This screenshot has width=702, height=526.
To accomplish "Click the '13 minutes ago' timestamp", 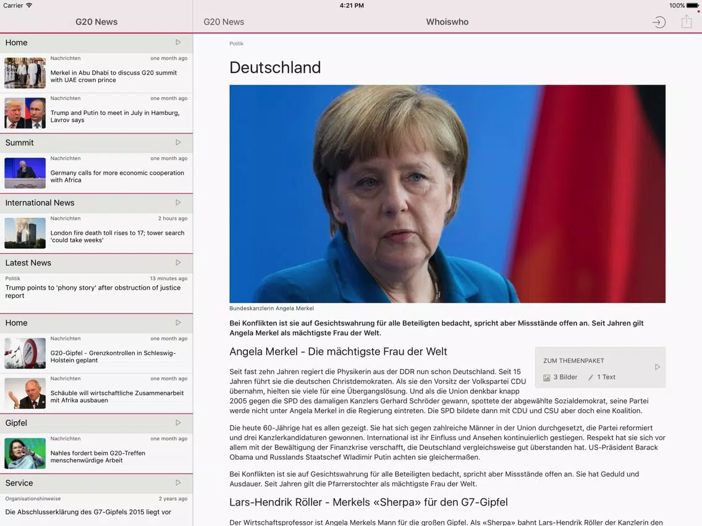I will tap(169, 278).
